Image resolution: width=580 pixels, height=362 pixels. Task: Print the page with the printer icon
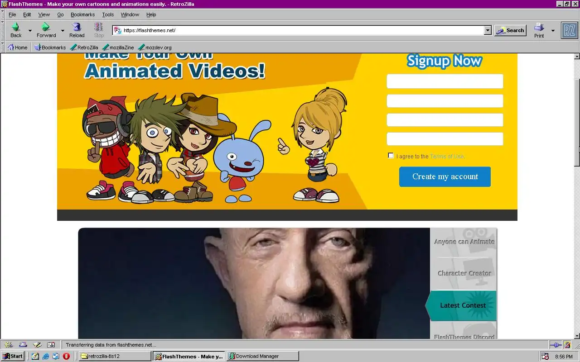(x=539, y=30)
